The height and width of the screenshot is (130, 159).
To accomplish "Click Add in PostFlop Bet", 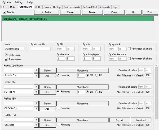I will click(47, 125).
